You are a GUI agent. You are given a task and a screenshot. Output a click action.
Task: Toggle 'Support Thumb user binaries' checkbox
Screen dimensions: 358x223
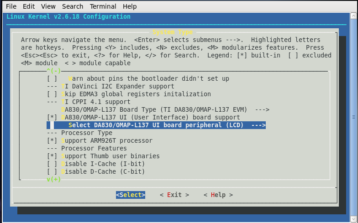tap(52, 156)
